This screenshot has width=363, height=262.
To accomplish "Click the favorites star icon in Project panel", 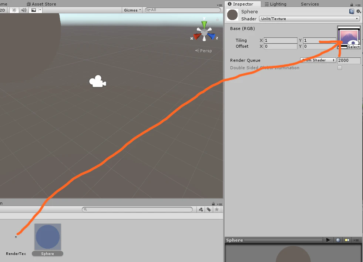I will pos(217,209).
